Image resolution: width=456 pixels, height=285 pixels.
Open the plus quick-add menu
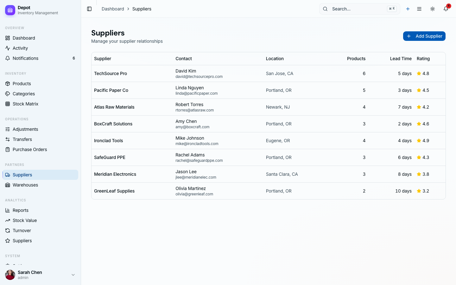[x=408, y=9]
